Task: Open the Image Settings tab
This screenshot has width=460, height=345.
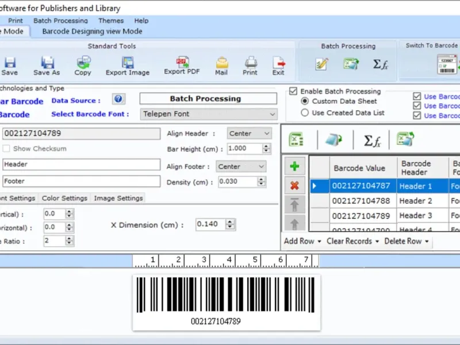Action: (x=118, y=198)
